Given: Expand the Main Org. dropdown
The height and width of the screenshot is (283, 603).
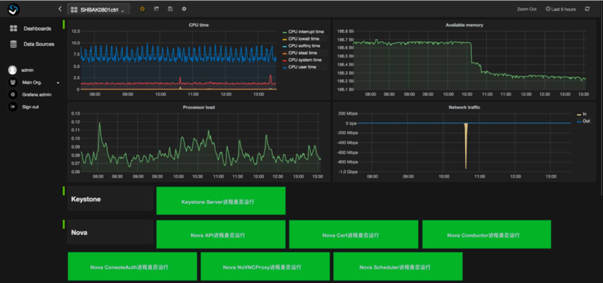Looking at the screenshot, I should click(58, 83).
